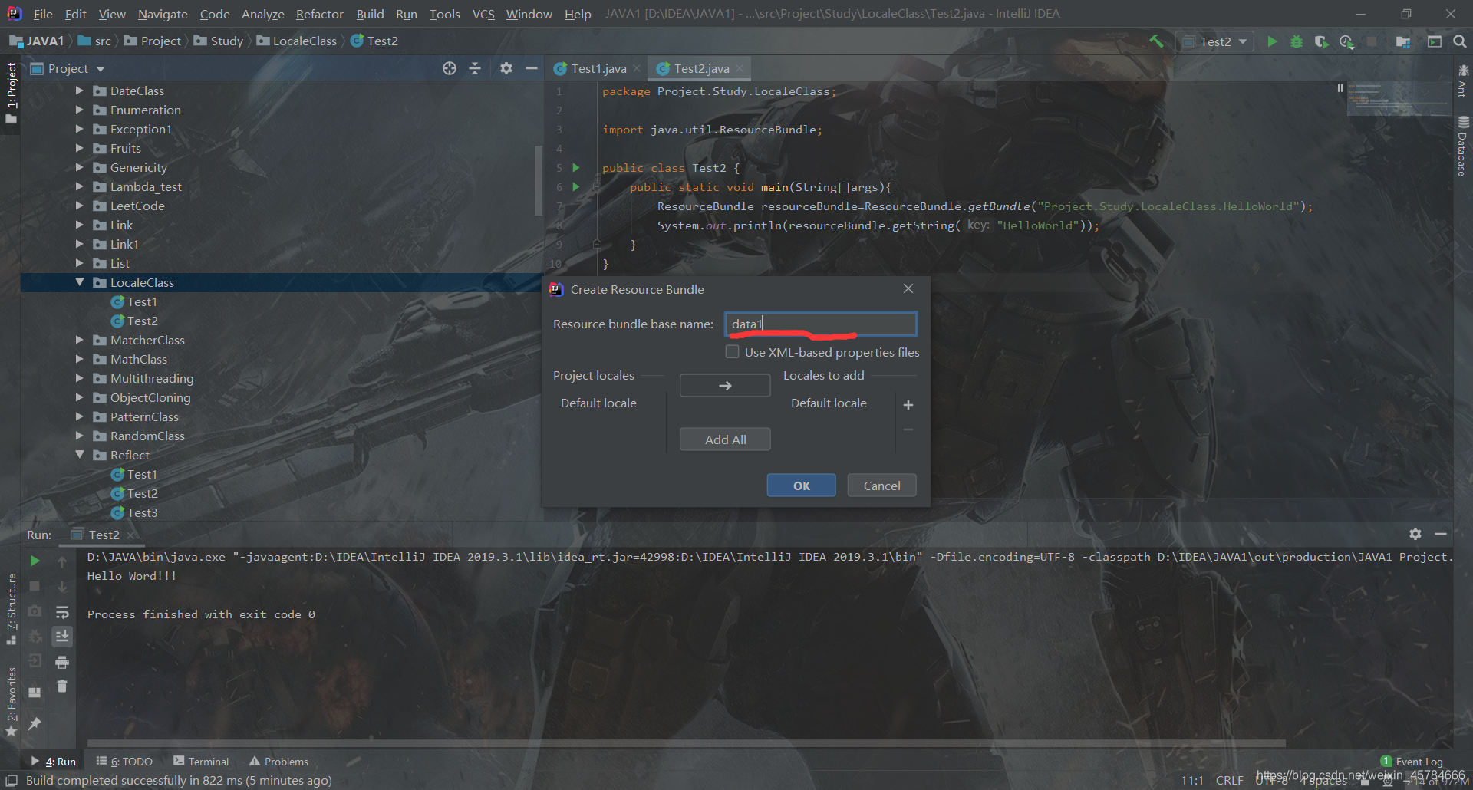Open the Test2 run configuration dropdown

(x=1216, y=41)
